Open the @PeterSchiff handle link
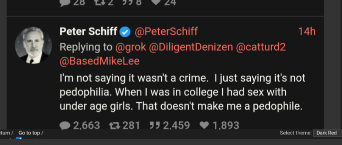Image resolution: width=342 pixels, height=145 pixels. [166, 32]
